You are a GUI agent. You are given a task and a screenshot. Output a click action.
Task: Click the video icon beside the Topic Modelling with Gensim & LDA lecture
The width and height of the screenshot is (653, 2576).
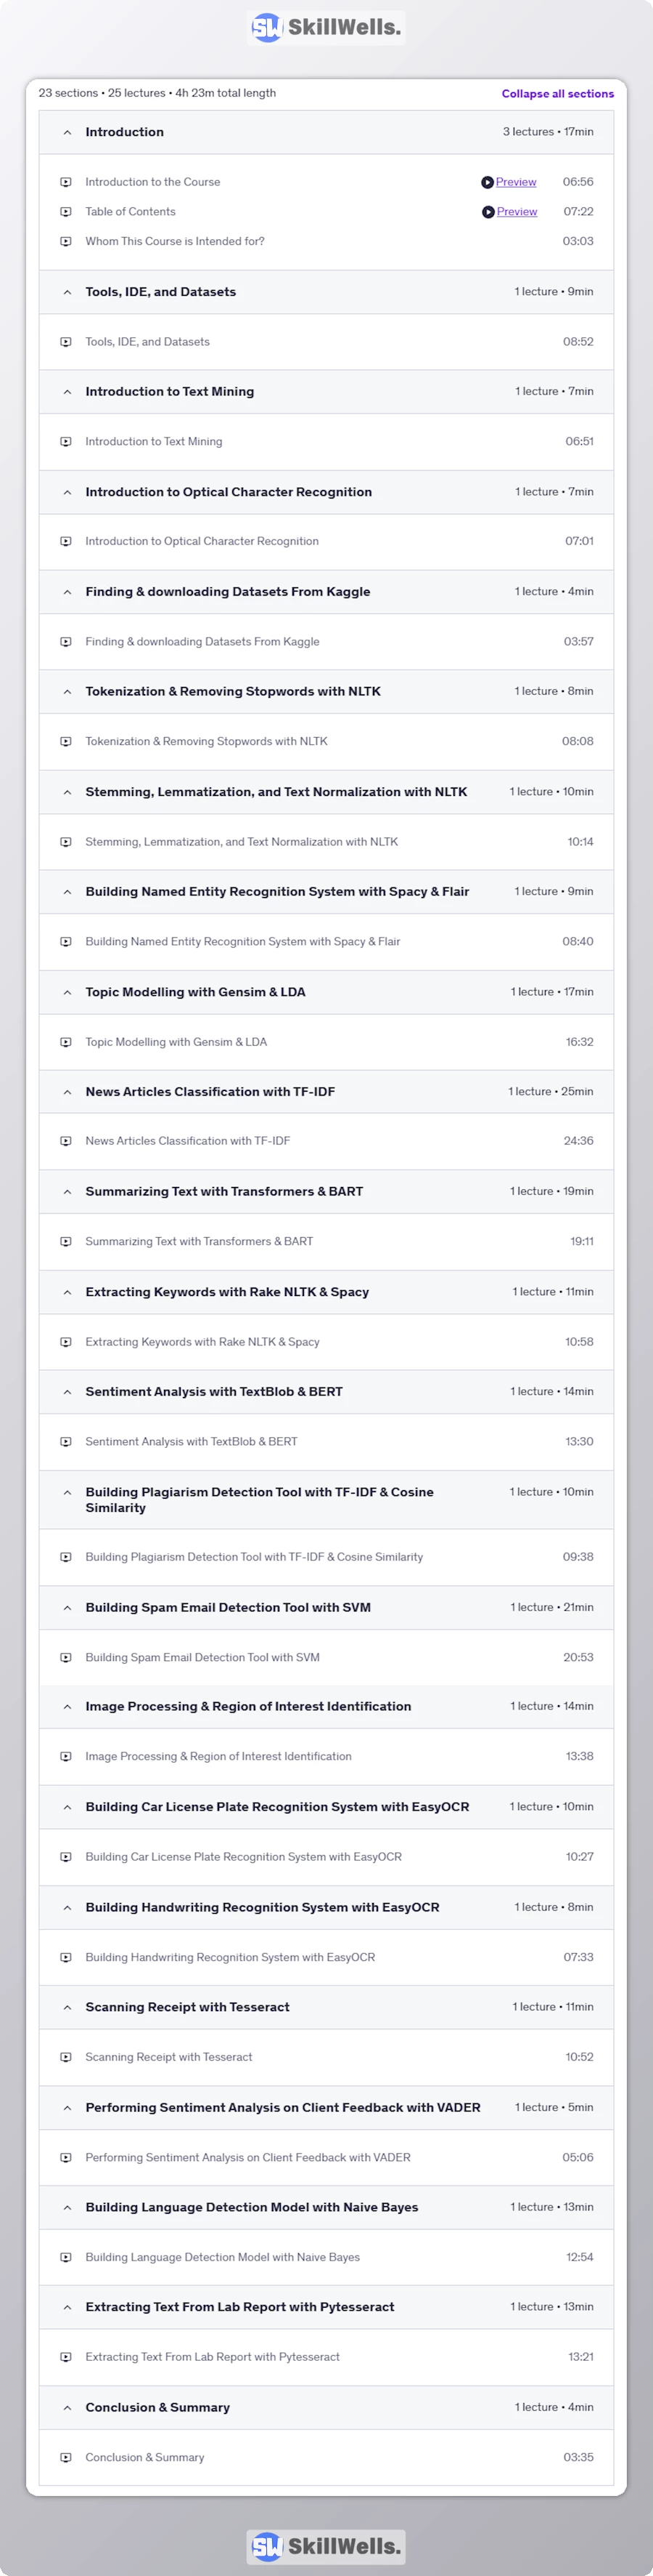[66, 1042]
